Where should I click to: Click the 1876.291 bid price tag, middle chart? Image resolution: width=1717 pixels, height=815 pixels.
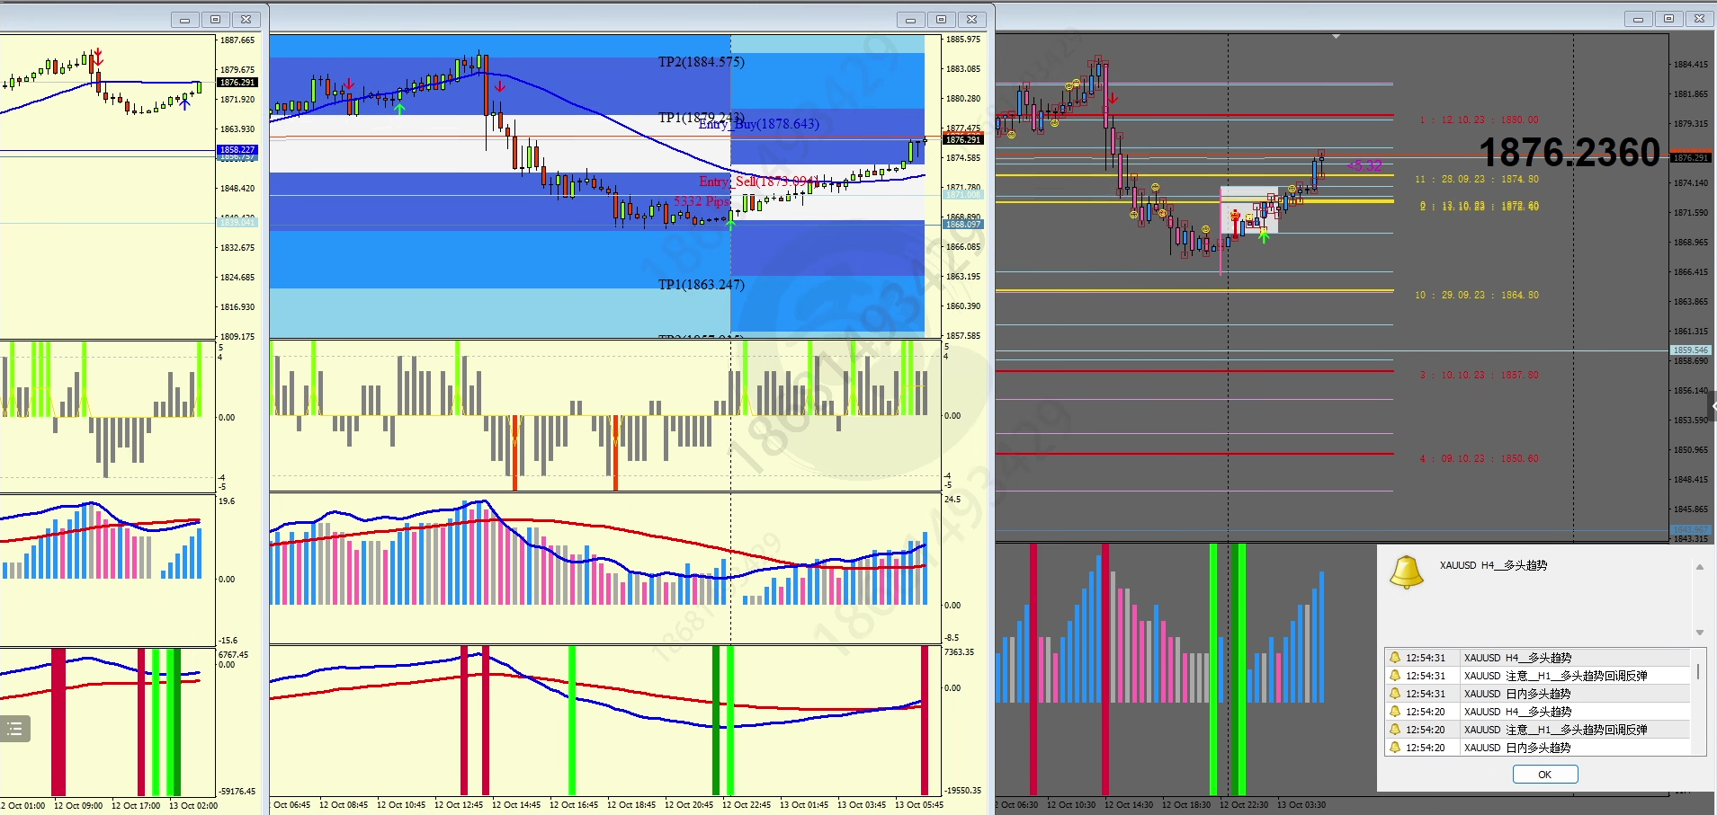962,140
